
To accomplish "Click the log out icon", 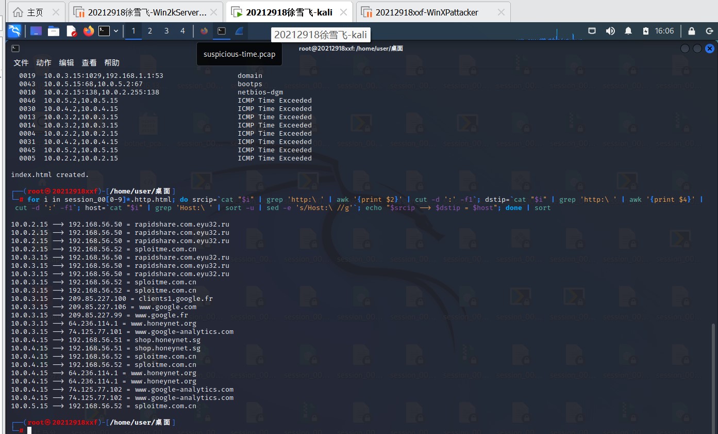I will coord(709,31).
